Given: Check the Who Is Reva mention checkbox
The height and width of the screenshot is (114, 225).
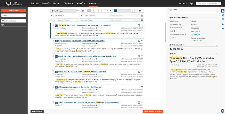Looking at the screenshot, I should (53, 71).
